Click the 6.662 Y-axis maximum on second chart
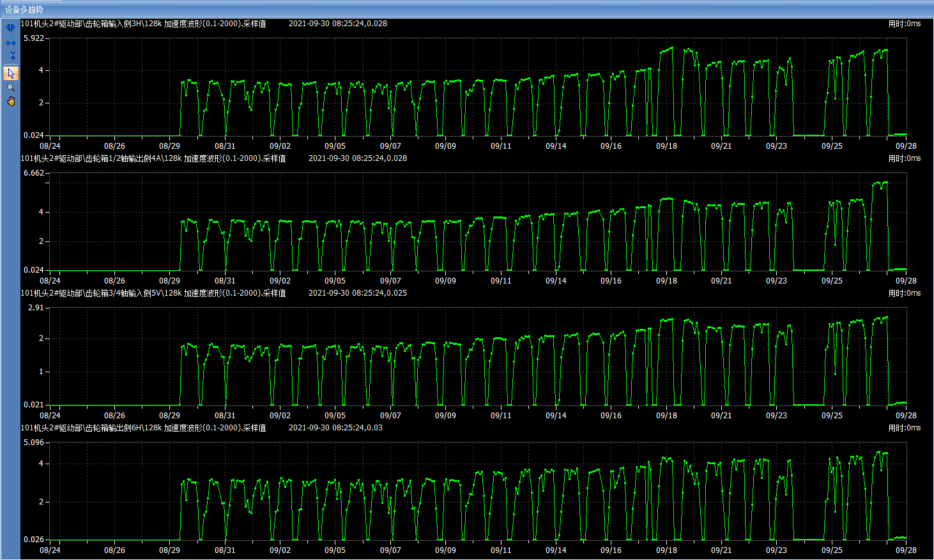 34,173
